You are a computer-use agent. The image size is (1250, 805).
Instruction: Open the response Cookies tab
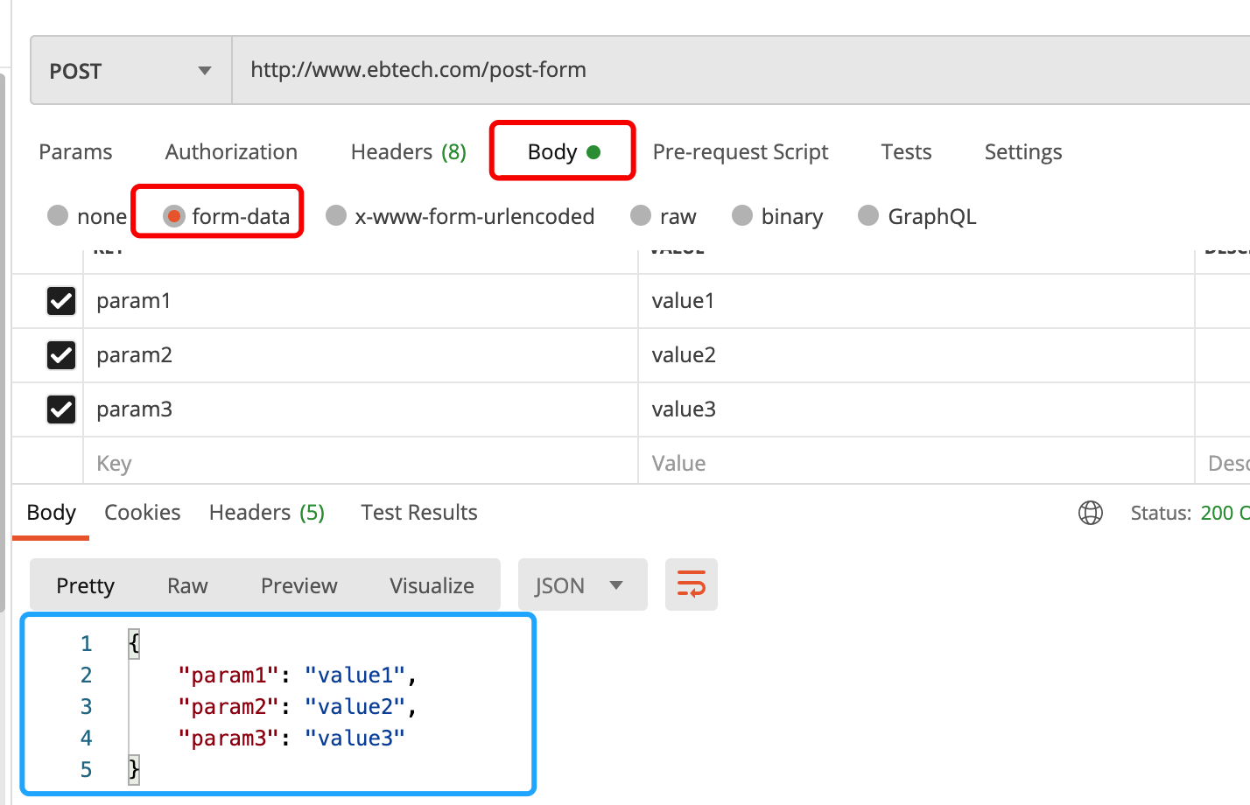(143, 513)
